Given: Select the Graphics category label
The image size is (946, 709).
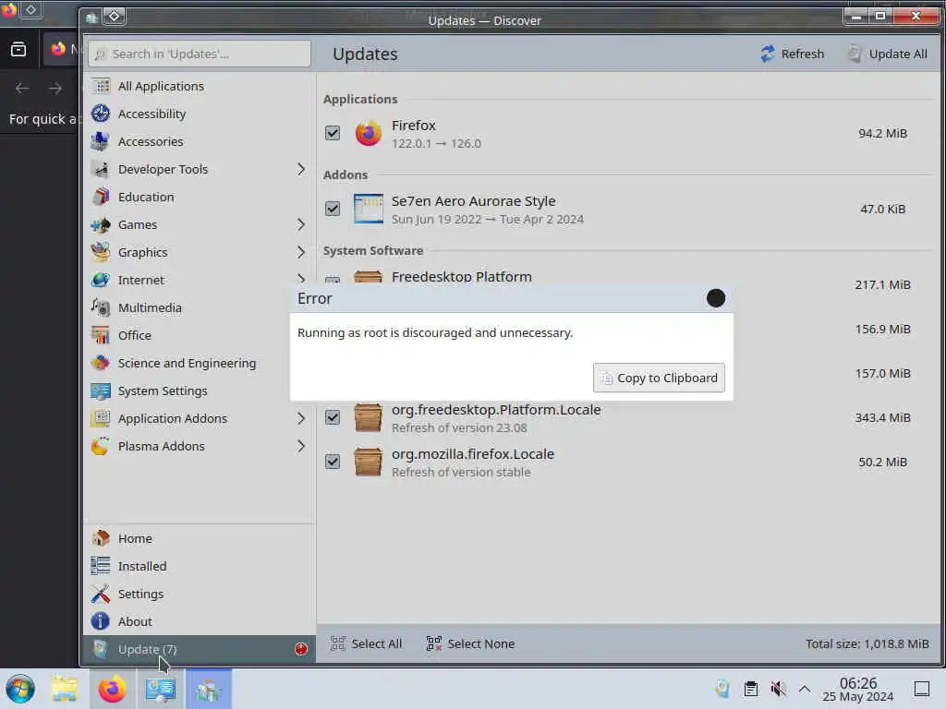Looking at the screenshot, I should [143, 253].
